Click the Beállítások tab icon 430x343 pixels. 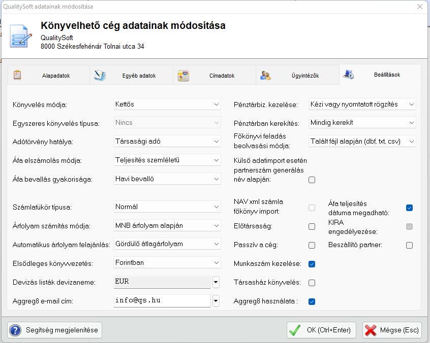click(349, 75)
